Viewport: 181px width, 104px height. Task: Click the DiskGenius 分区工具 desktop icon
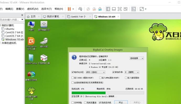tap(31, 44)
